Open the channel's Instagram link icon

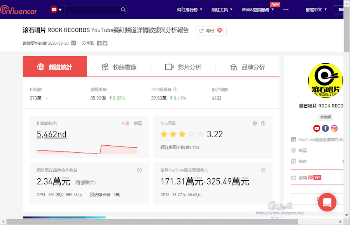pos(334,128)
